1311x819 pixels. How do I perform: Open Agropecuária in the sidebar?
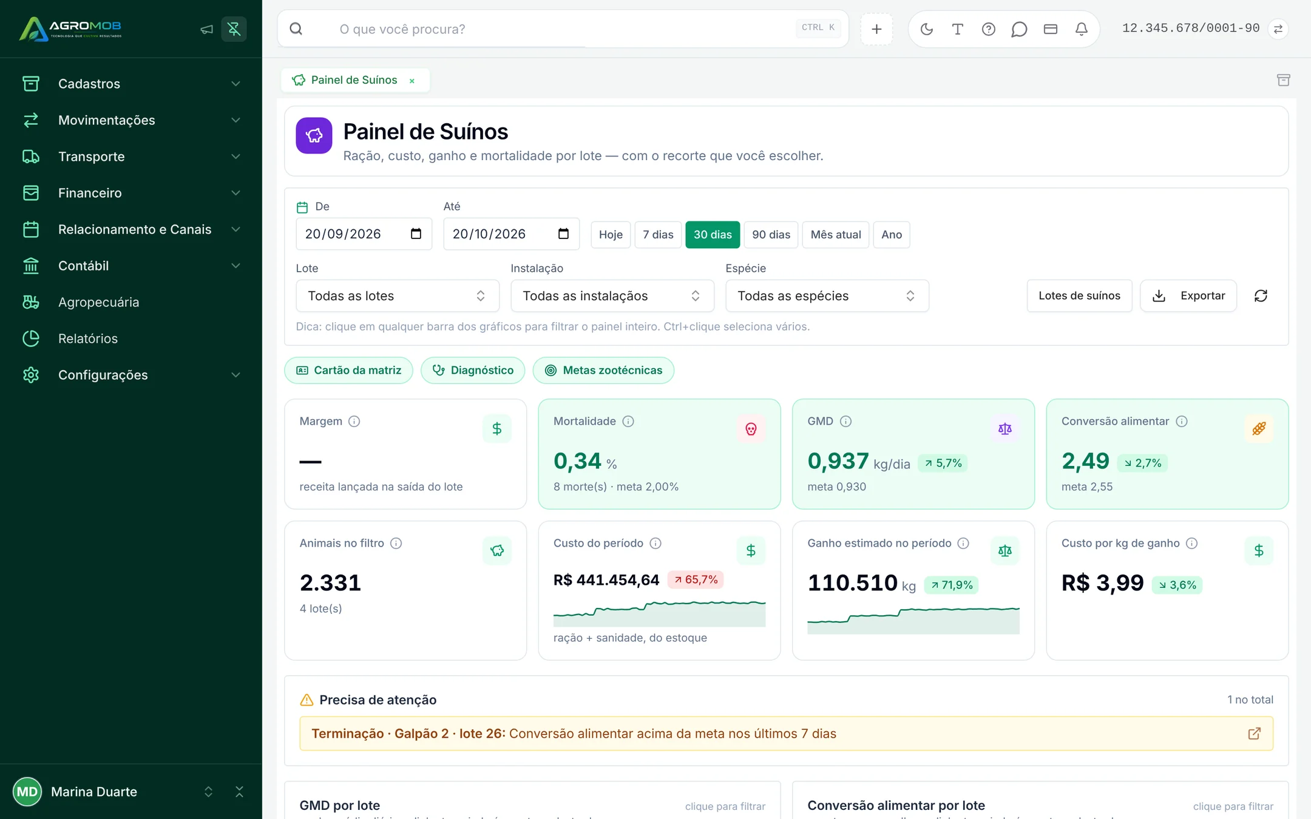131,302
